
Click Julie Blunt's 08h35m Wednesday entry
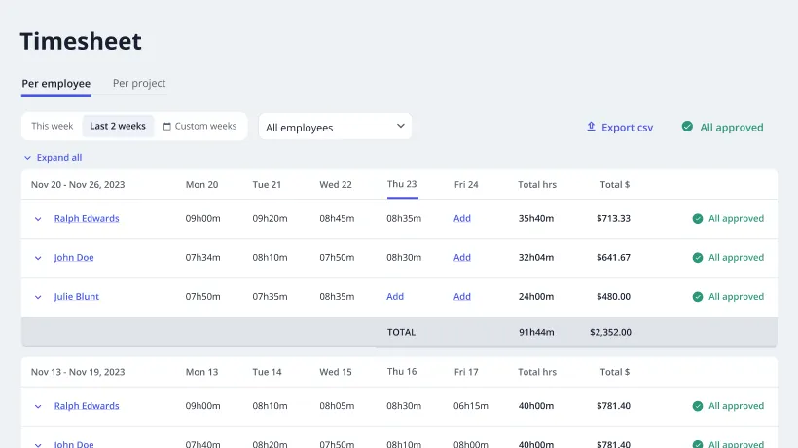click(337, 296)
